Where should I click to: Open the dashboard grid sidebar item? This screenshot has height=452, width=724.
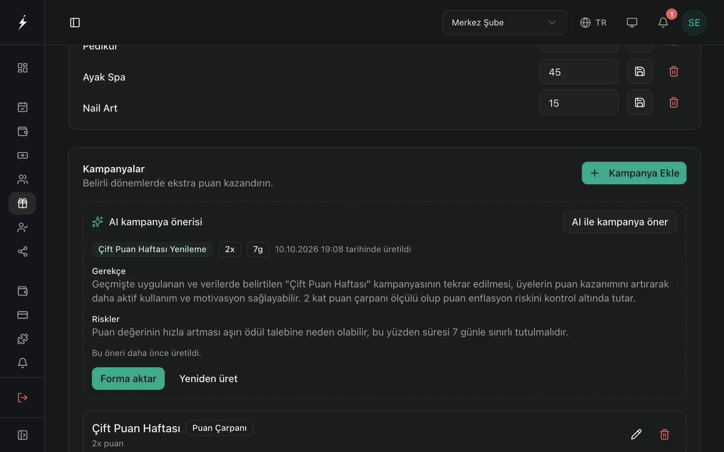pyautogui.click(x=22, y=68)
